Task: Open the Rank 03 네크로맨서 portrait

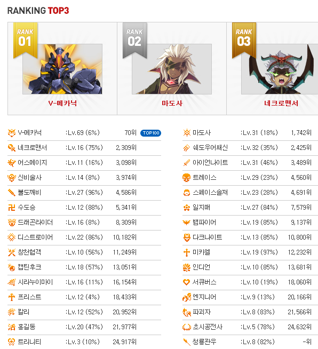Action: pyautogui.click(x=280, y=69)
